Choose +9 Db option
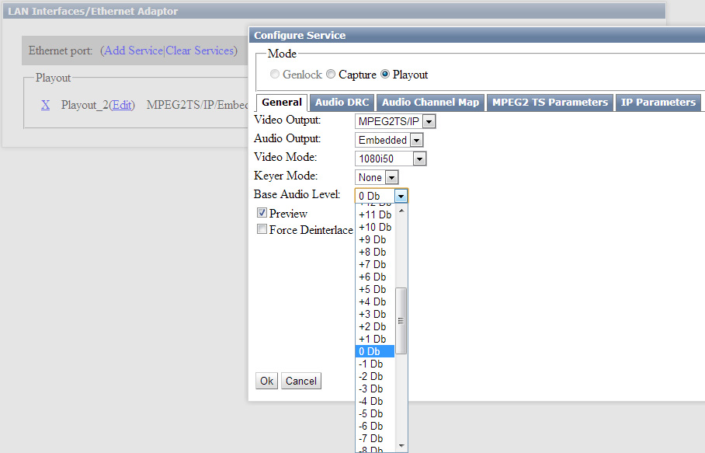This screenshot has width=705, height=453. coord(375,240)
